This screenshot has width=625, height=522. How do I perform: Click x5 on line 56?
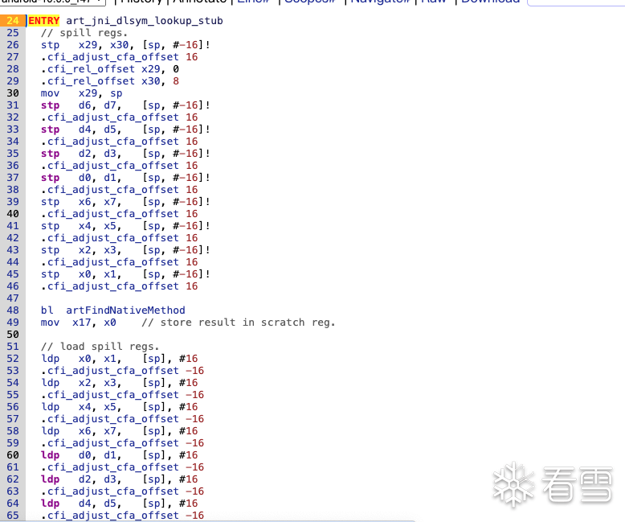[110, 407]
